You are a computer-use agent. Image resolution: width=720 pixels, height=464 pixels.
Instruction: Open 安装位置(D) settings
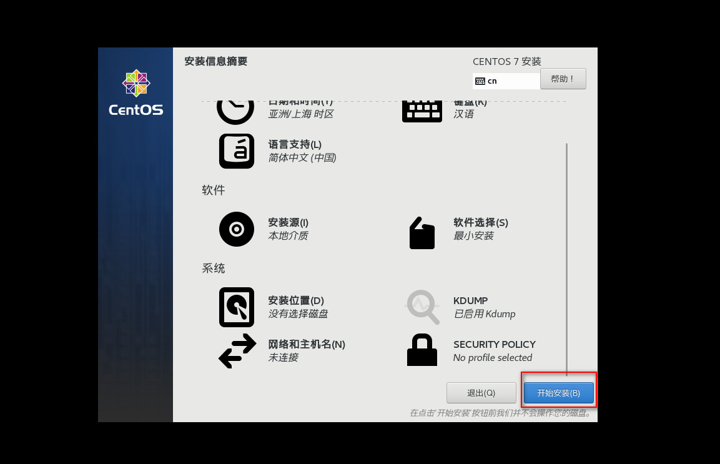(296, 301)
